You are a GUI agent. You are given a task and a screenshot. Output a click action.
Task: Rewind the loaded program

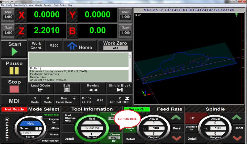pyautogui.click(x=93, y=88)
